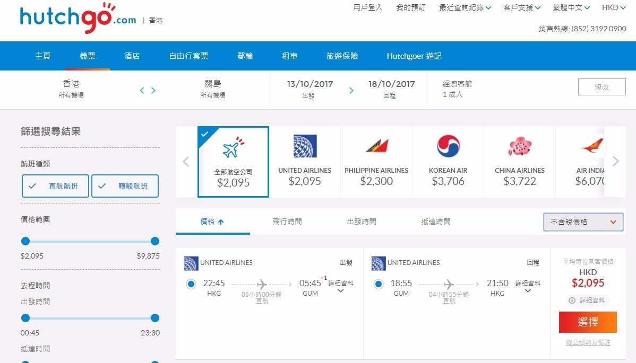Click the info icon next to price details
Viewport: 636px width, 363px height.
click(x=572, y=300)
